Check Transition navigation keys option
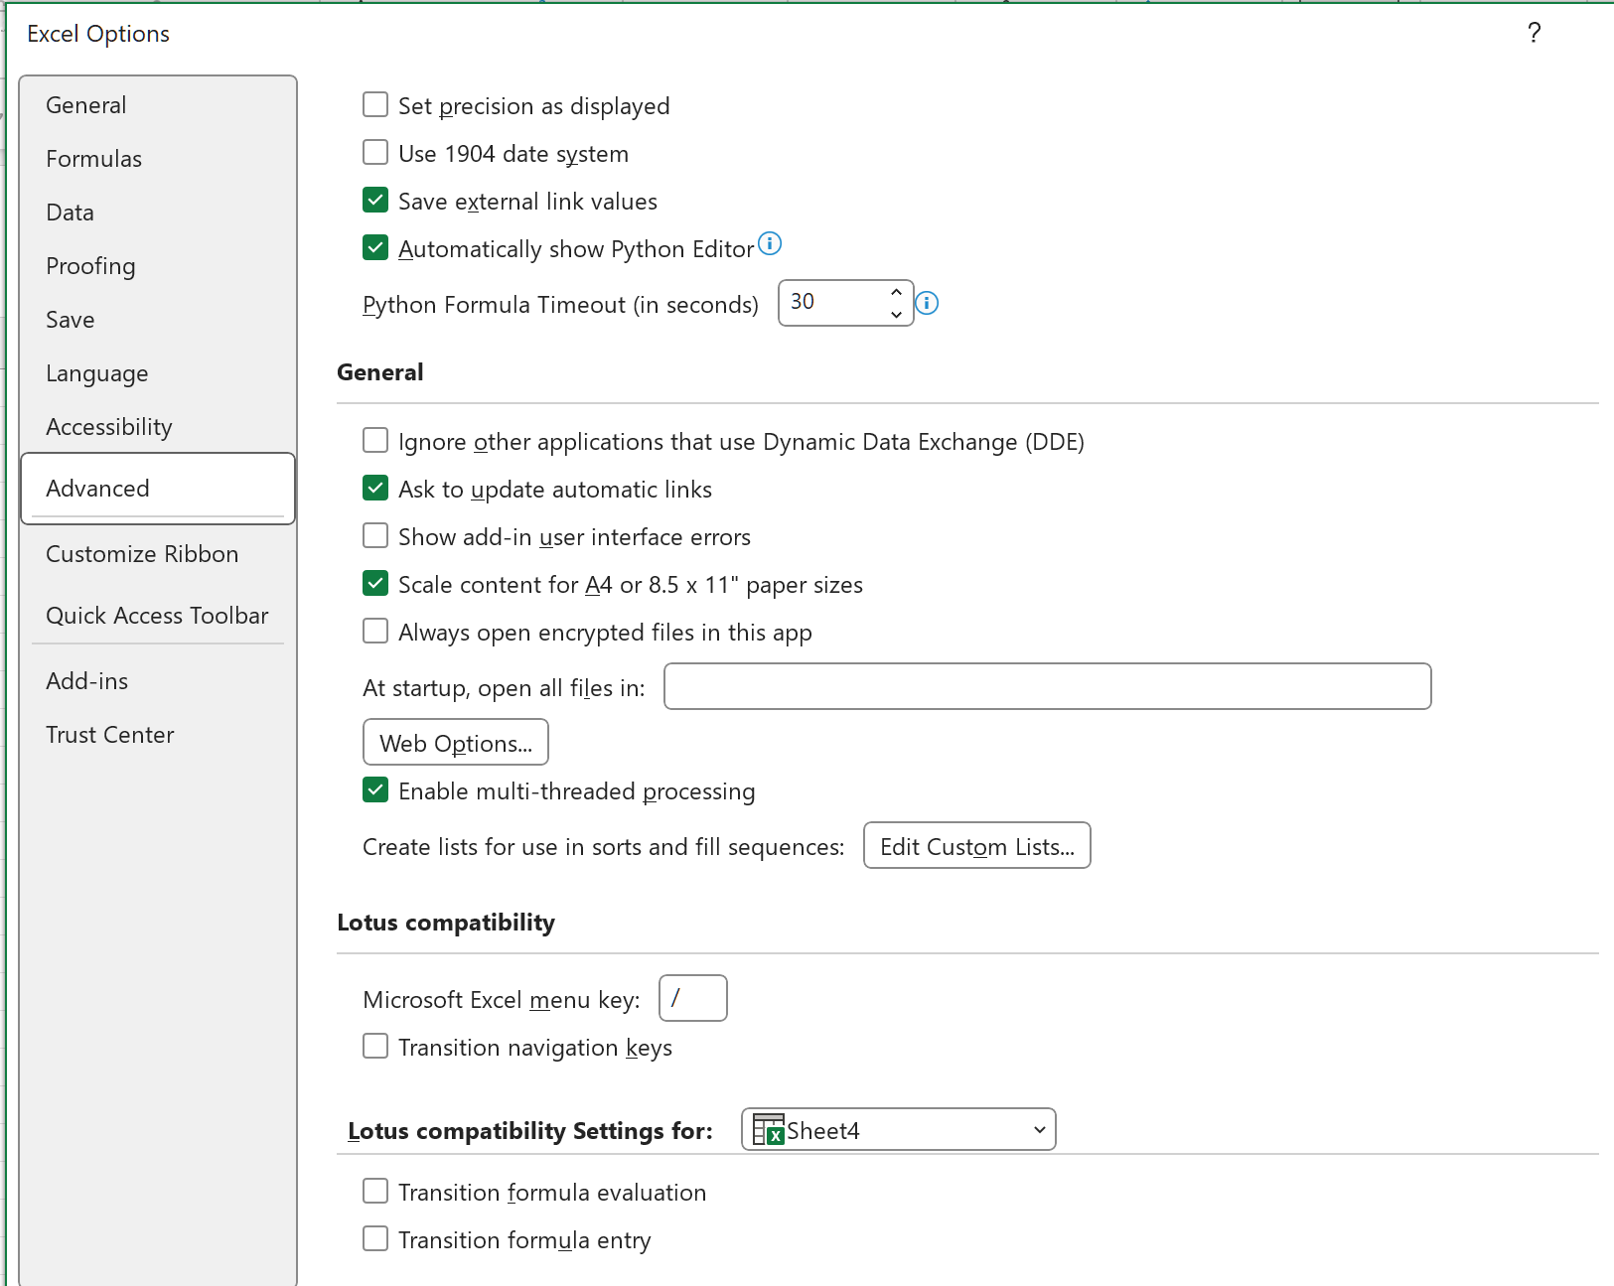Image resolution: width=1614 pixels, height=1286 pixels. click(x=375, y=1047)
